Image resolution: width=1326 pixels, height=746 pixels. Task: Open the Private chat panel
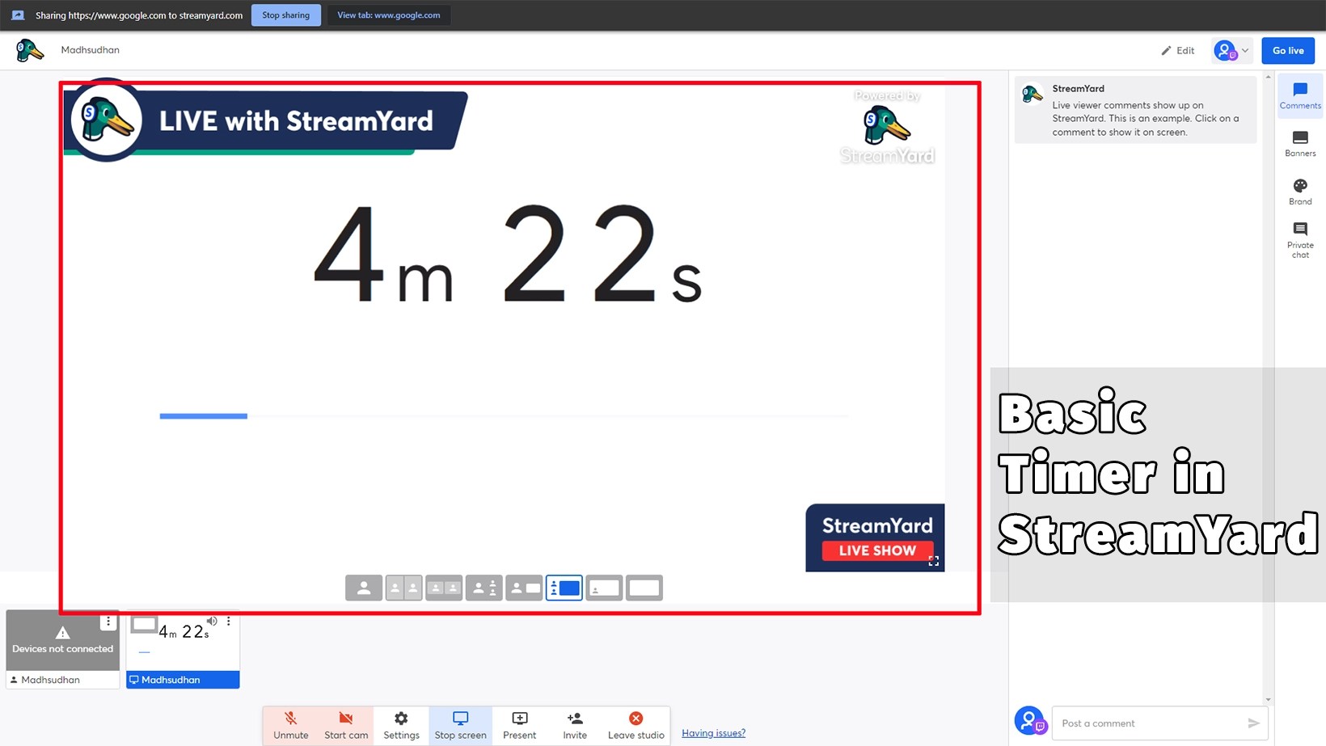(1299, 240)
